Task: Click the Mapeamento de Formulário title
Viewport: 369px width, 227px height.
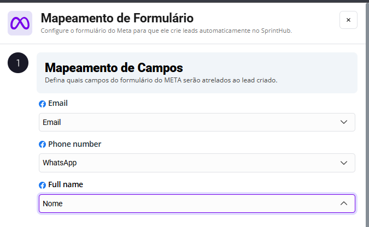Action: (117, 19)
